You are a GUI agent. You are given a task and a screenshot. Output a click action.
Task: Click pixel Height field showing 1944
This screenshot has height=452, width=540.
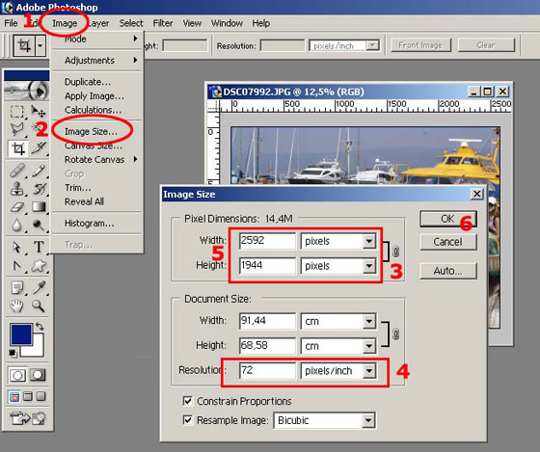267,266
